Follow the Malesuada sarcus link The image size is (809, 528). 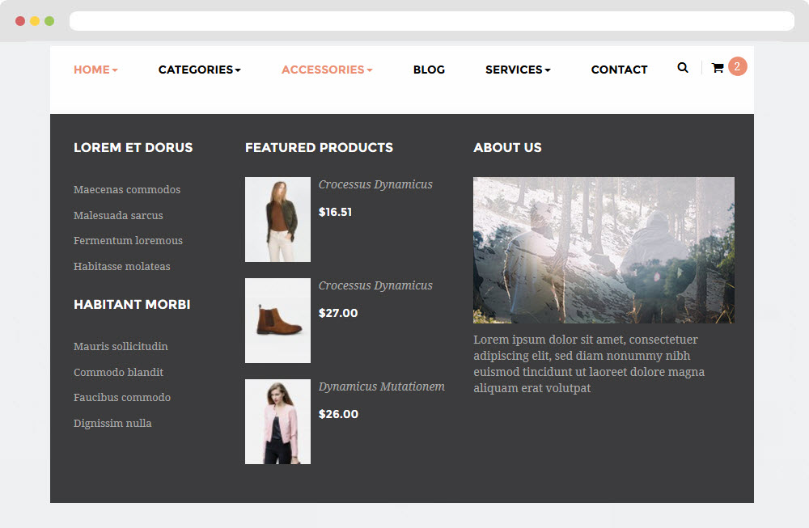[118, 216]
